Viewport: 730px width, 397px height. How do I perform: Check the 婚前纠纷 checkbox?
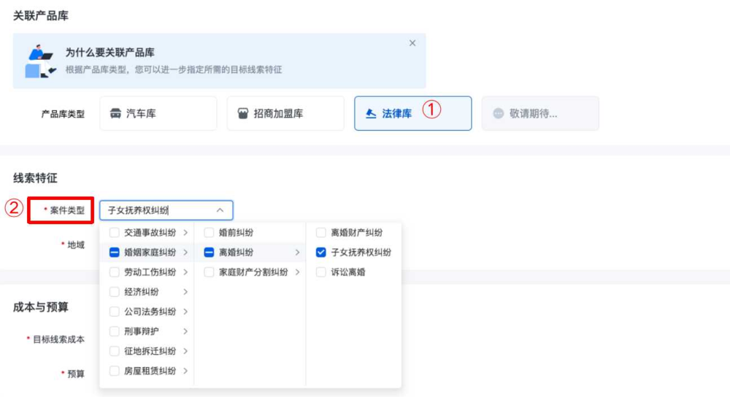(x=209, y=232)
